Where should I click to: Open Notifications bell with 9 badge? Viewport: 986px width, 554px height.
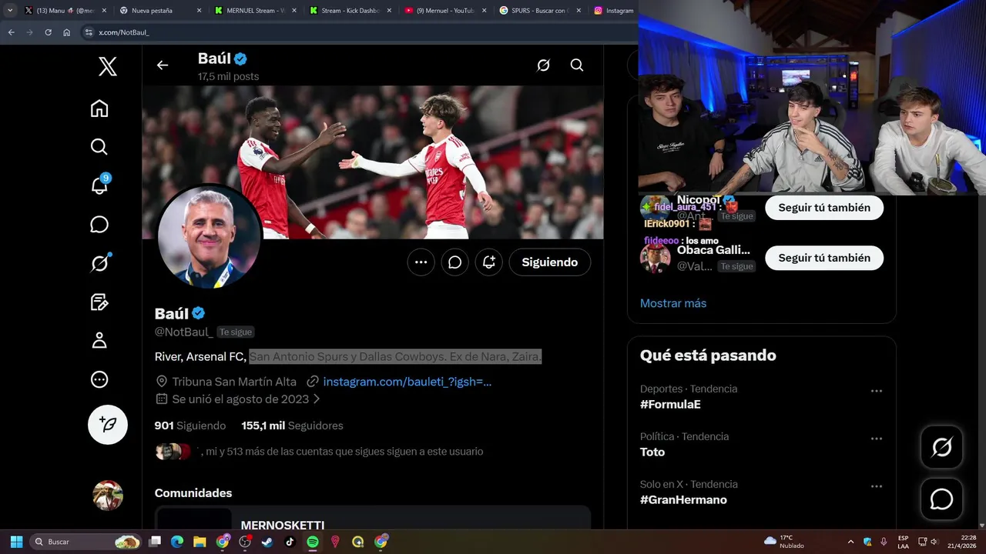pos(99,185)
